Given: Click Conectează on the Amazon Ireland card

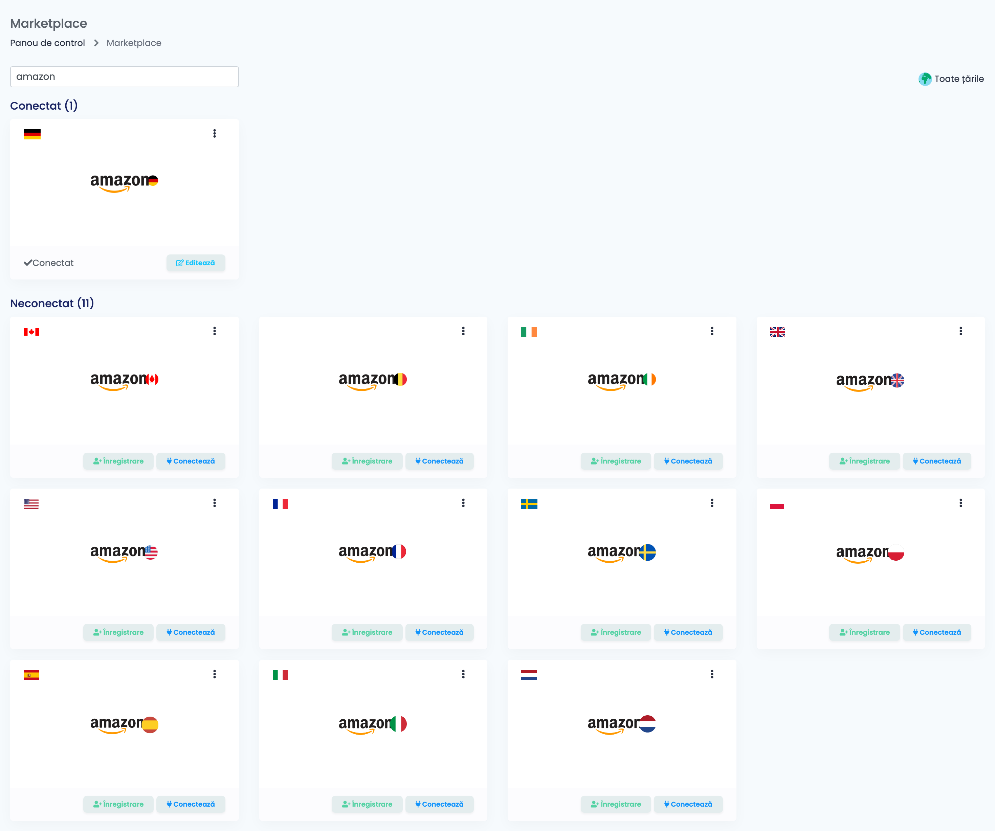Looking at the screenshot, I should pyautogui.click(x=688, y=461).
